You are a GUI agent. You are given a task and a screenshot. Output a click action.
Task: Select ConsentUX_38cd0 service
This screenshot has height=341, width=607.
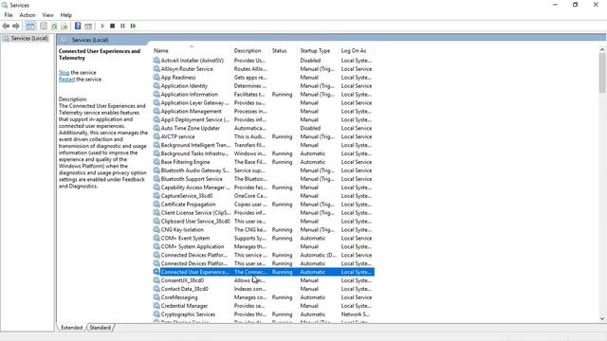[x=264, y=280]
